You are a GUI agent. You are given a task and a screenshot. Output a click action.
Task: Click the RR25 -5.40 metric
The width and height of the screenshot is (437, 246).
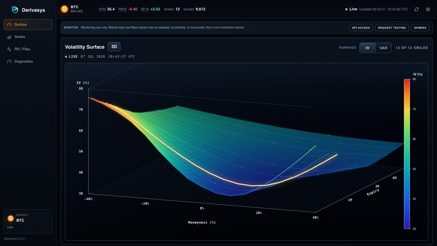128,9
